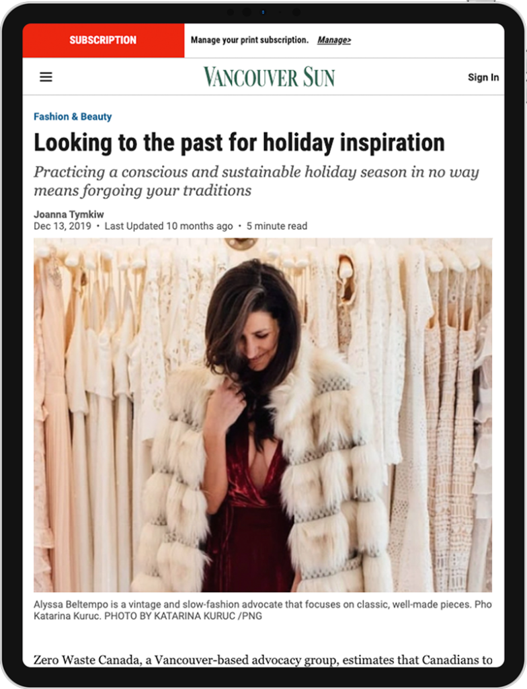Viewport: 527px width, 689px height.
Task: Open the Manage> subscription link
Action: (334, 40)
